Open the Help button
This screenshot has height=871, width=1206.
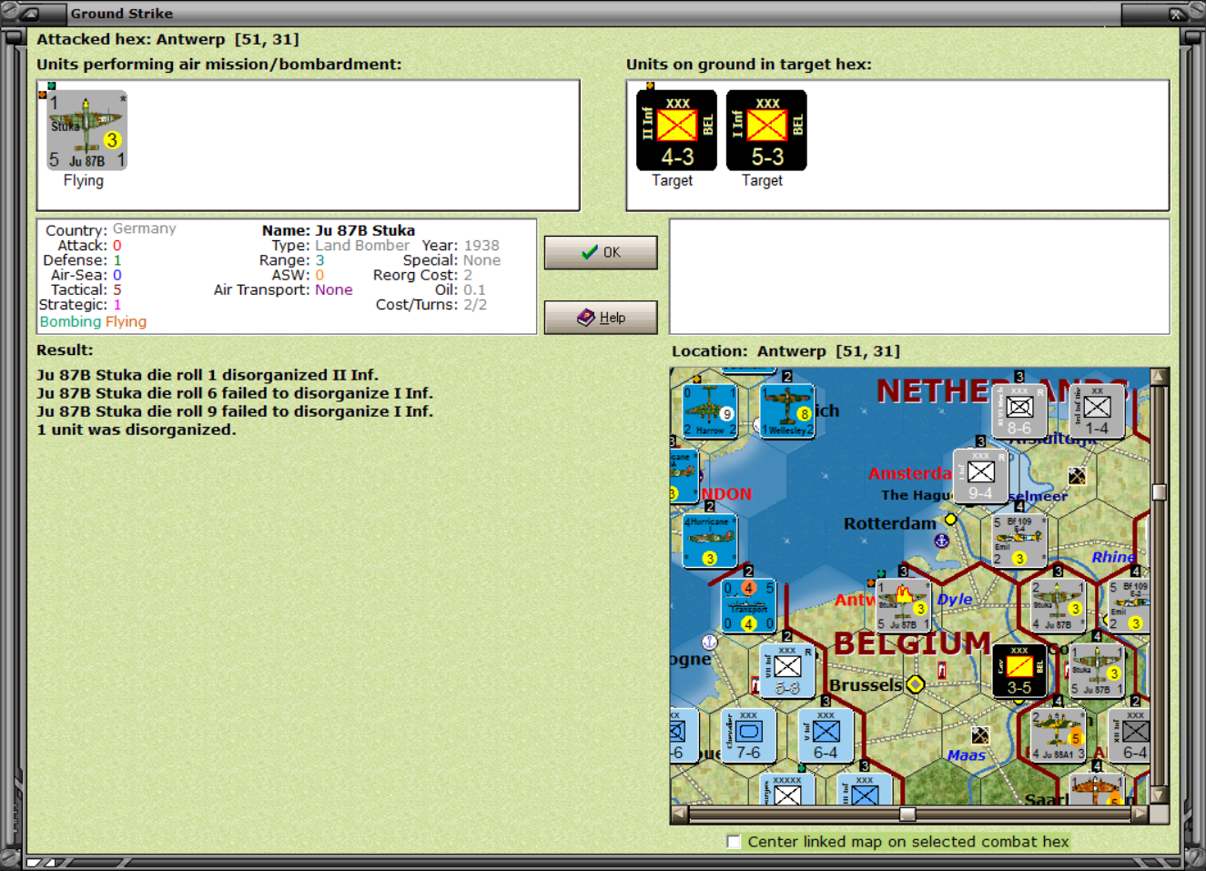(x=601, y=318)
